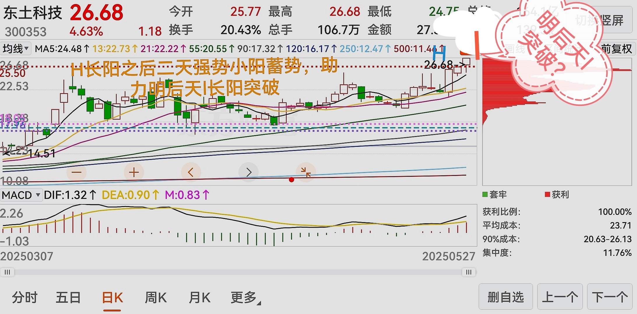This screenshot has height=314, width=637.
Task: Click the MA13 22.73 value
Action: coord(115,49)
